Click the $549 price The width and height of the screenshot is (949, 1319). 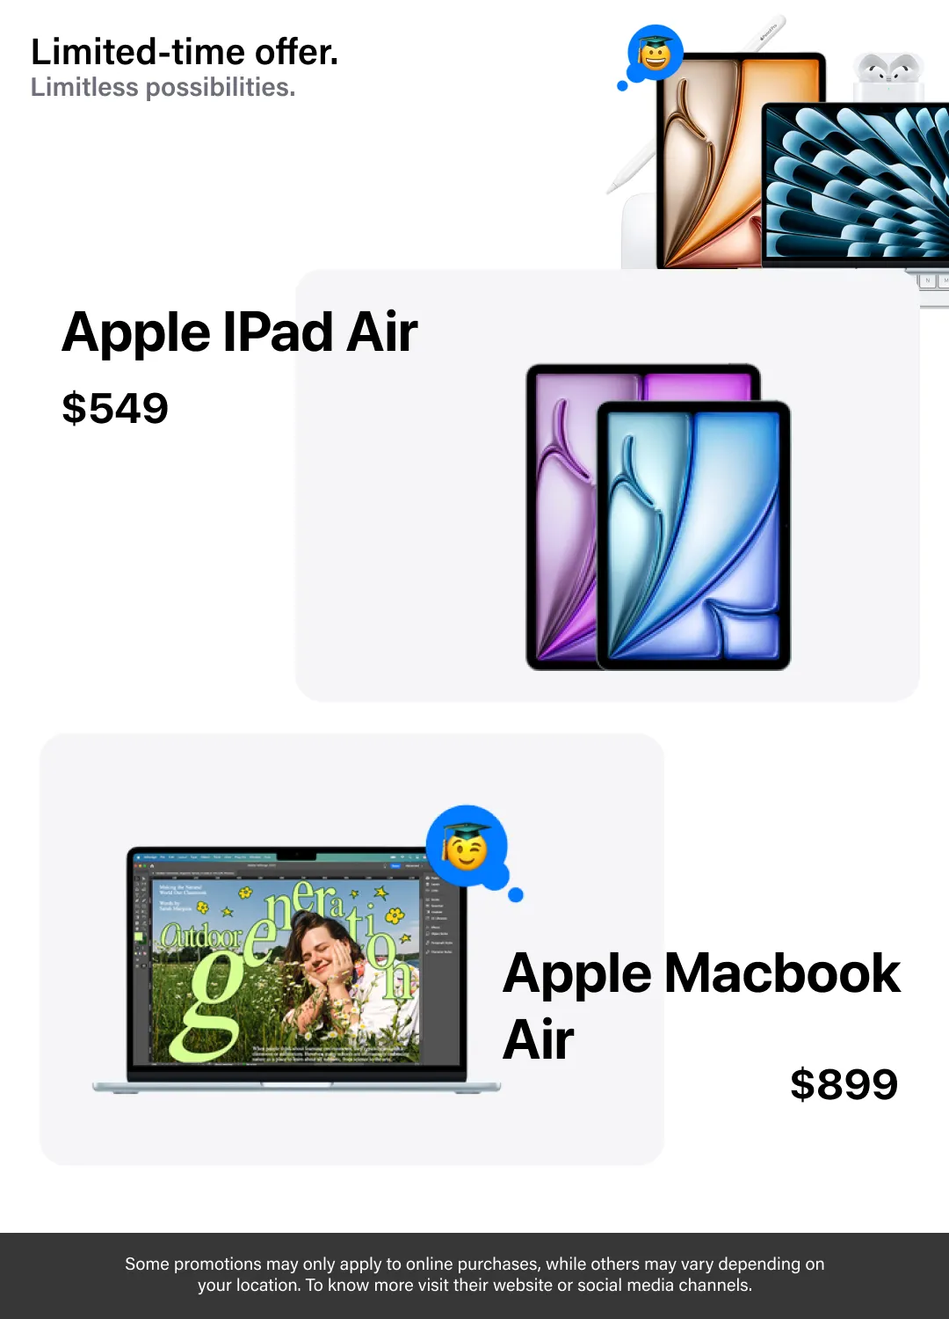[115, 408]
